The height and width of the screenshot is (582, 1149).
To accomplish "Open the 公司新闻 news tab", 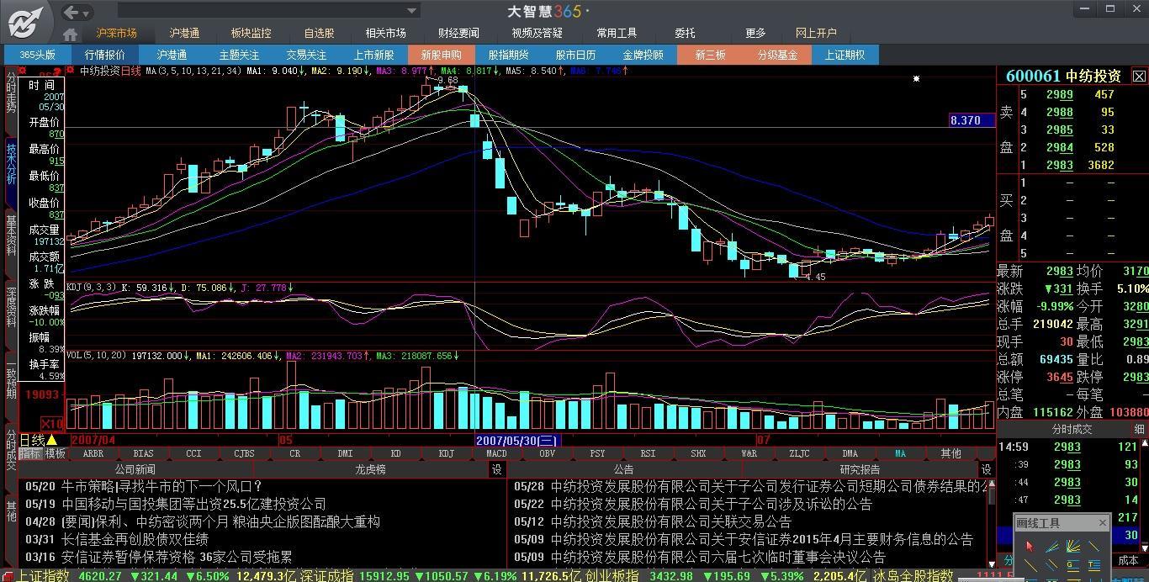I will (x=135, y=469).
